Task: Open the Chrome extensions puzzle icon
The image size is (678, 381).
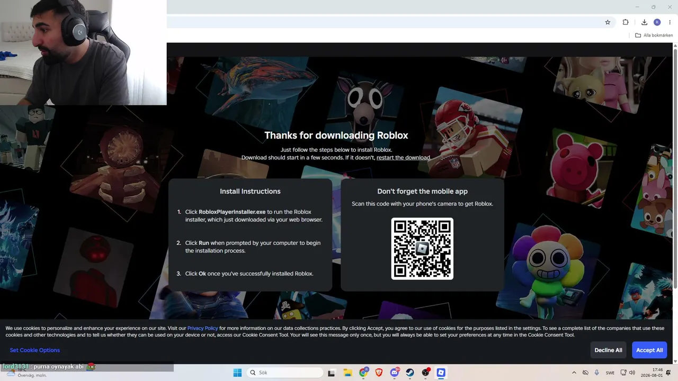Action: [x=626, y=22]
